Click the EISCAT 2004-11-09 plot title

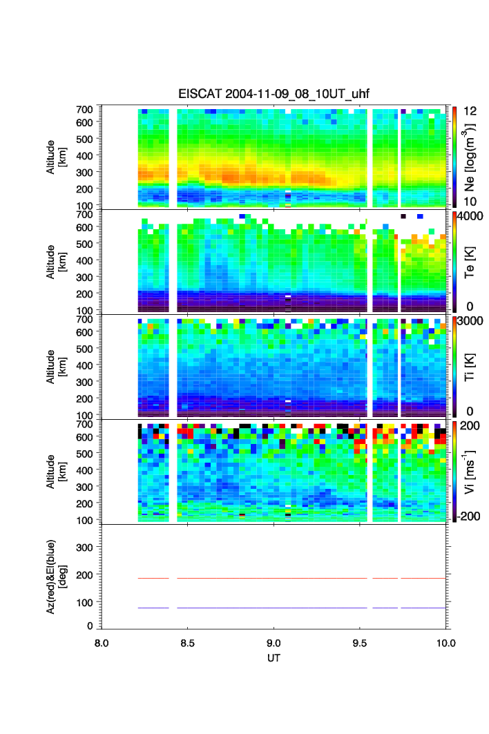point(275,94)
